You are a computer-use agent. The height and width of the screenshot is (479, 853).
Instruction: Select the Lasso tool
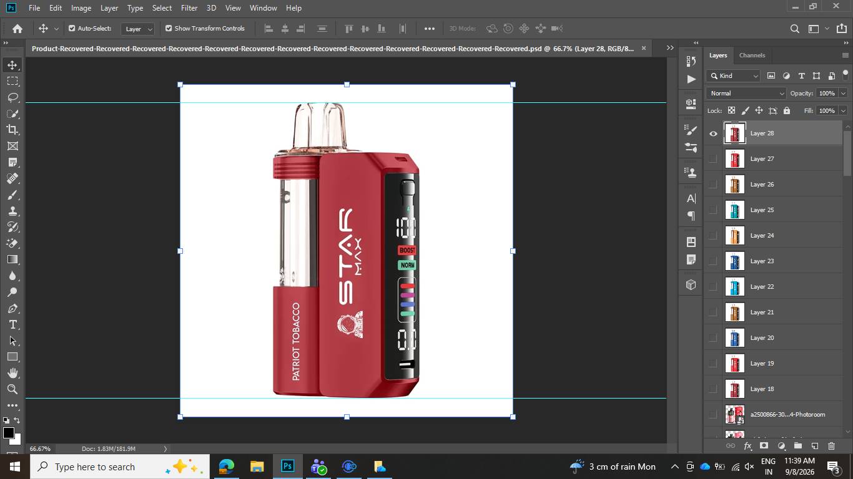(12, 97)
